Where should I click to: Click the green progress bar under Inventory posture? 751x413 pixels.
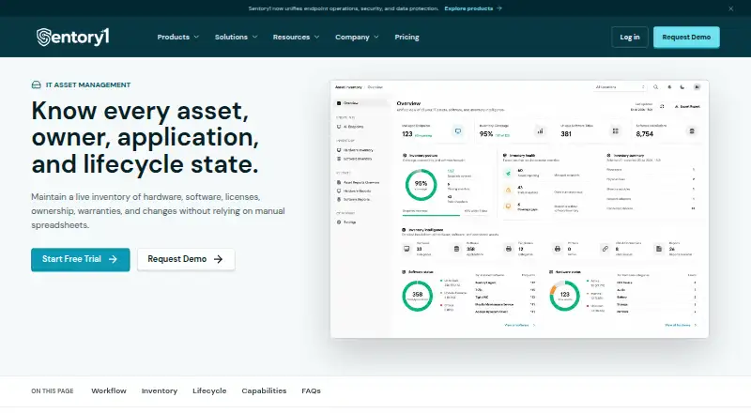(x=431, y=215)
